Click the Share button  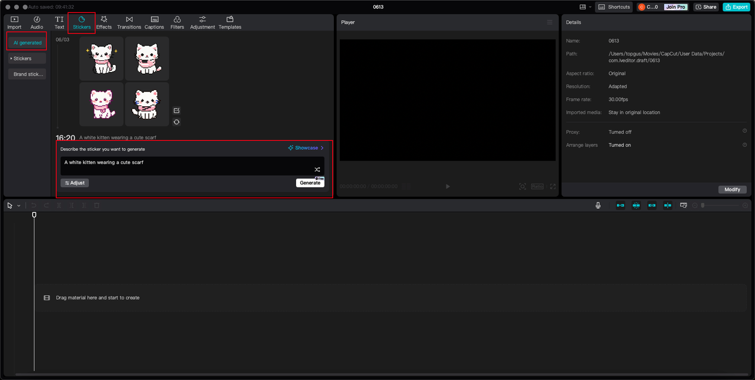[705, 7]
